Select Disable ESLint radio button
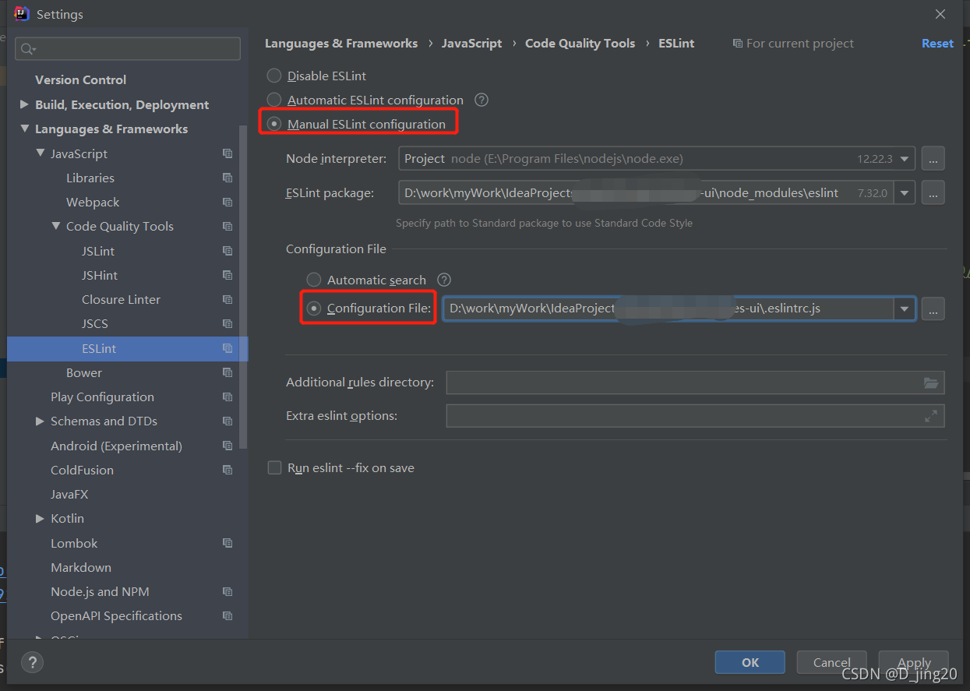 point(274,76)
